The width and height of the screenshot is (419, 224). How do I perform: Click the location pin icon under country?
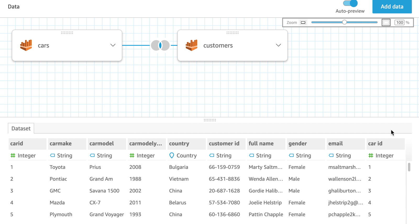pos(172,156)
